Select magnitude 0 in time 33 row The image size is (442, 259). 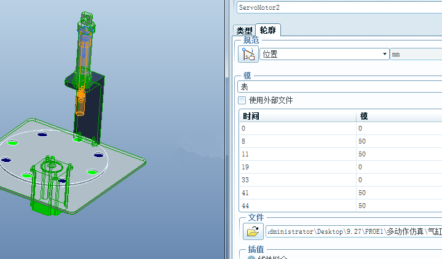(x=399, y=180)
